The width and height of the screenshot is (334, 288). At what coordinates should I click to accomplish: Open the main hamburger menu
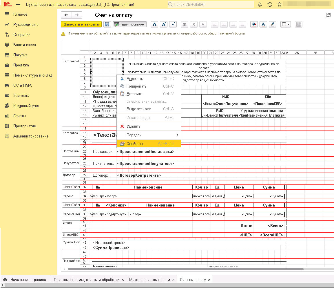click(x=18, y=4)
